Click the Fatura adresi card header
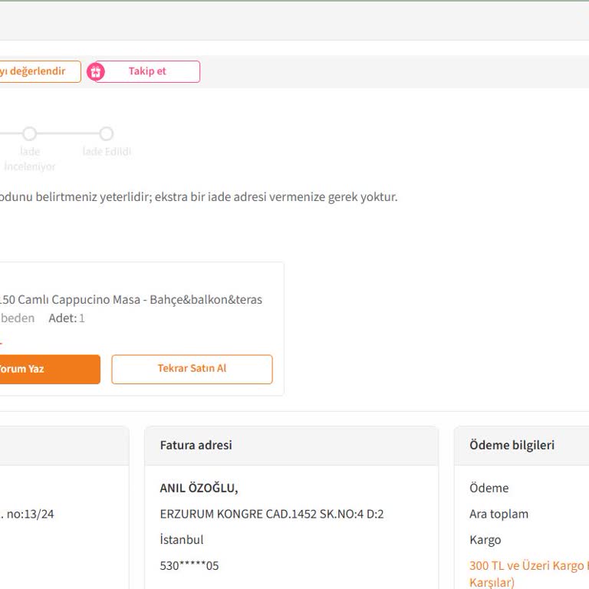This screenshot has height=589, width=589. pos(196,446)
